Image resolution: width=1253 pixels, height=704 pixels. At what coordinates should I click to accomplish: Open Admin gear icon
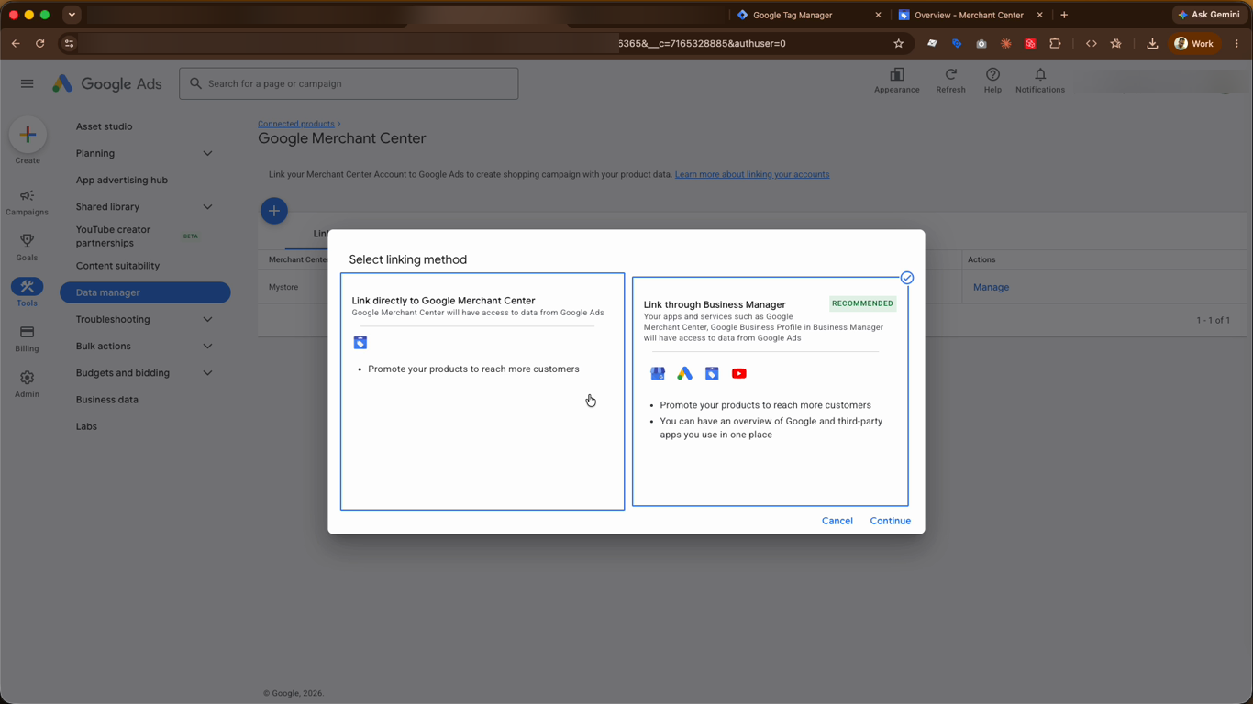[x=27, y=378]
